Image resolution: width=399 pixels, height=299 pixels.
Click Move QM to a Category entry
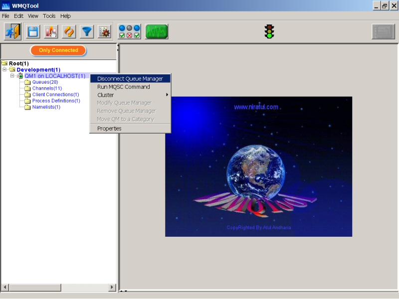coord(130,119)
